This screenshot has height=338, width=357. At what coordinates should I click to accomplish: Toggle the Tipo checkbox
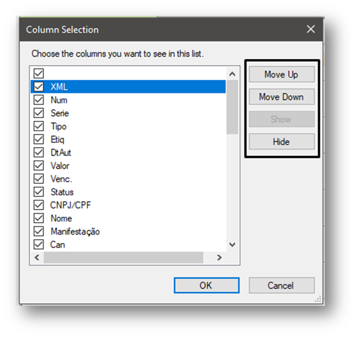click(39, 126)
